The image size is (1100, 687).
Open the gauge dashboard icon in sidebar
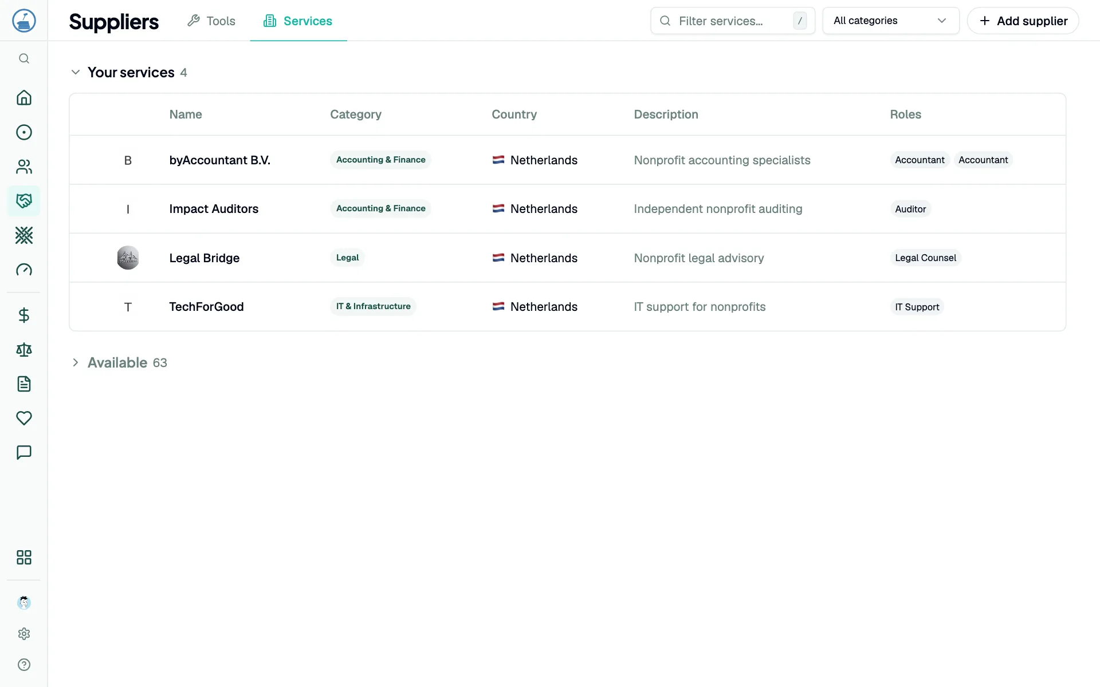24,270
